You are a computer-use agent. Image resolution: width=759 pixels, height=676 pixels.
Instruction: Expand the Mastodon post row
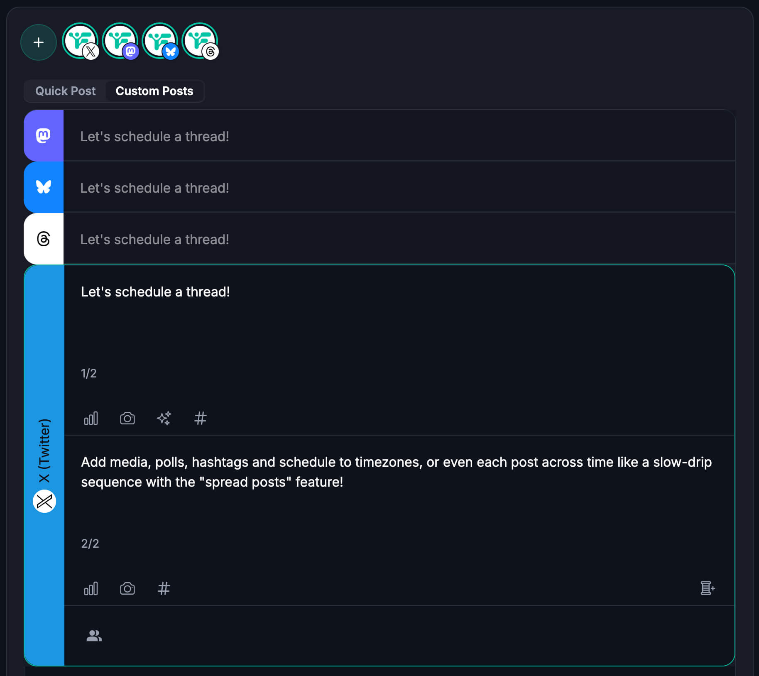tap(399, 136)
